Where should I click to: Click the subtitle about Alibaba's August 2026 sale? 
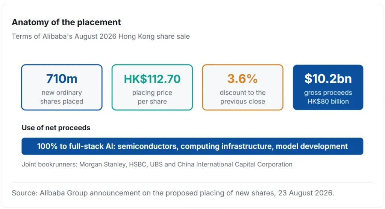(x=101, y=37)
